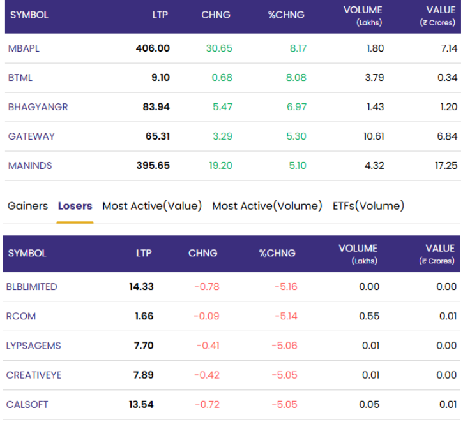This screenshot has height=422, width=463.
Task: Click RCOM percent change -5.14
Action: [x=286, y=316]
